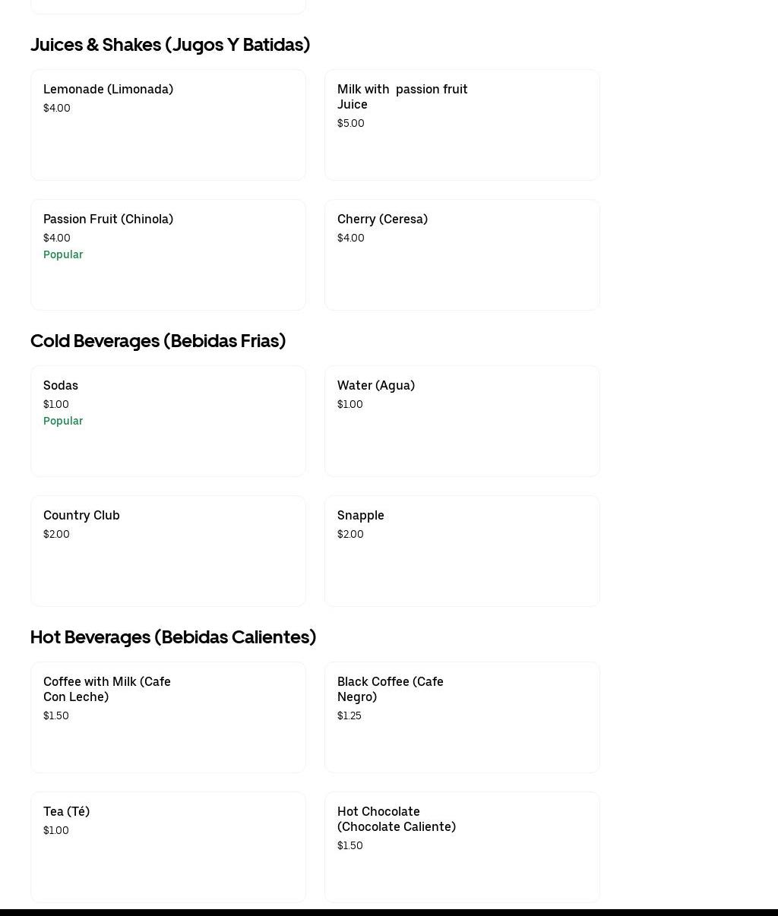Select Hot Chocolate (Chocolate Caliente)

462,847
